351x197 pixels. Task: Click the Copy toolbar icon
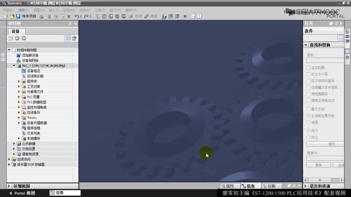click(x=56, y=16)
